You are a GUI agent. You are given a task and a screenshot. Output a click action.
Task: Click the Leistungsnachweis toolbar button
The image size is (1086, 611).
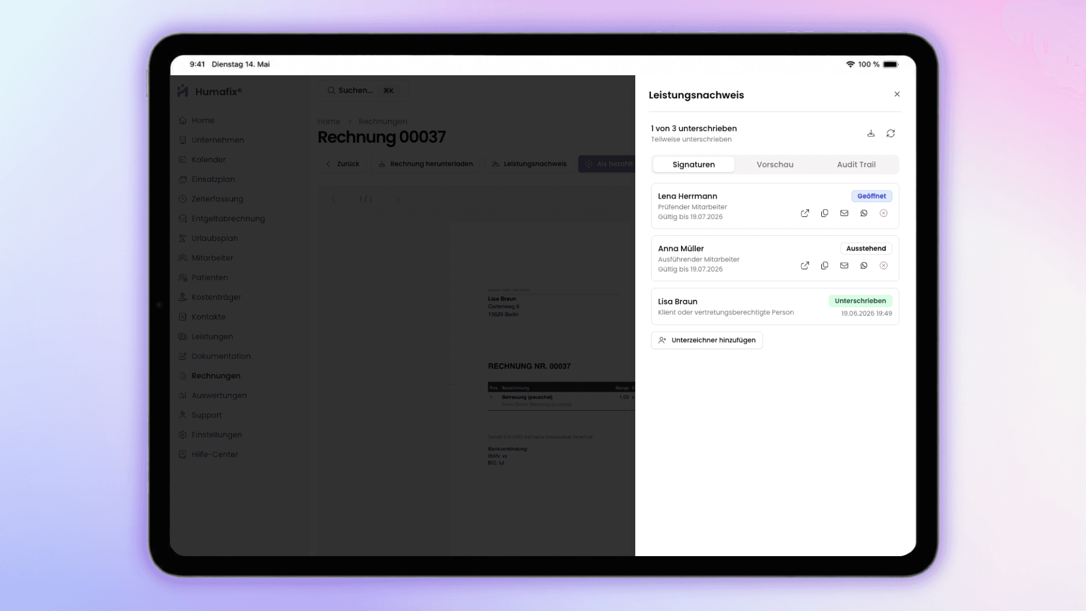coord(529,164)
